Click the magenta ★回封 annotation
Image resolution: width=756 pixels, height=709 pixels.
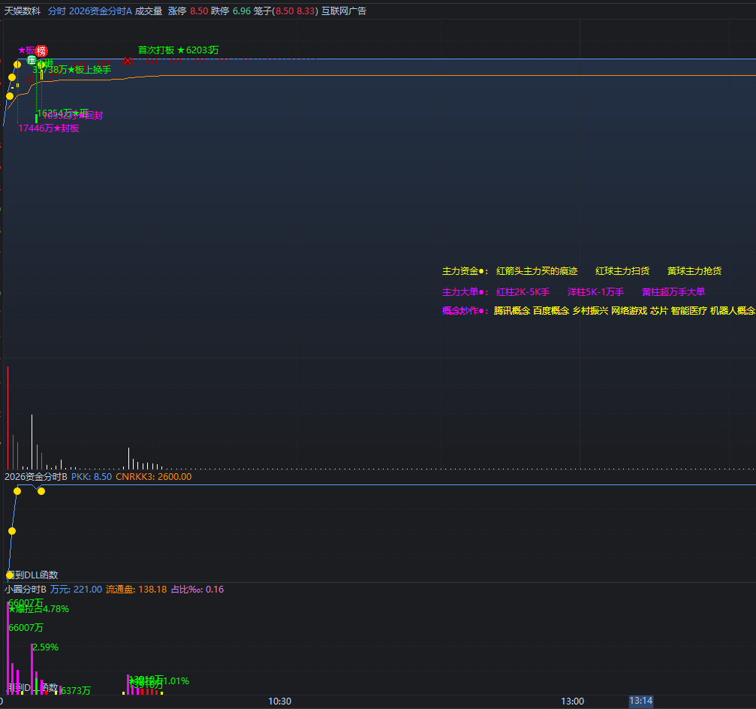(x=91, y=115)
